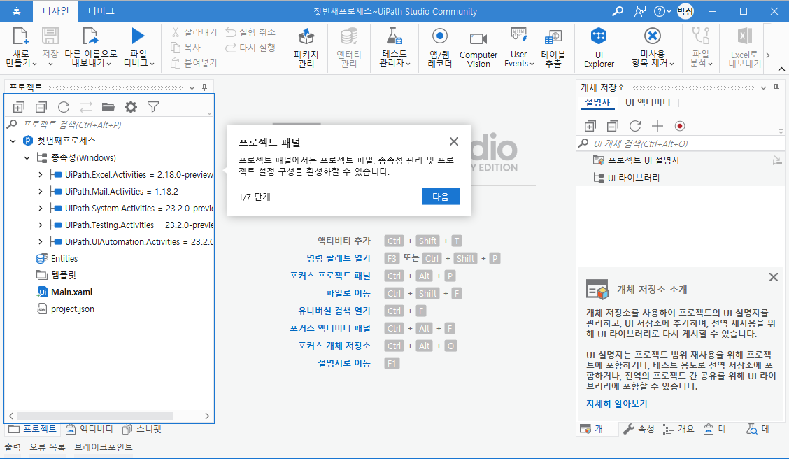
Task: Click the 저장 (Save) ribbon icon
Action: pyautogui.click(x=50, y=36)
